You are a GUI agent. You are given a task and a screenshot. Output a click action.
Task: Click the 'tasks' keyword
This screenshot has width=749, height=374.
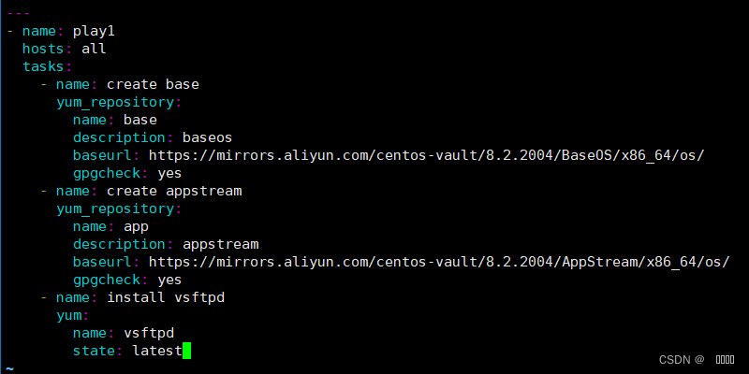click(43, 66)
